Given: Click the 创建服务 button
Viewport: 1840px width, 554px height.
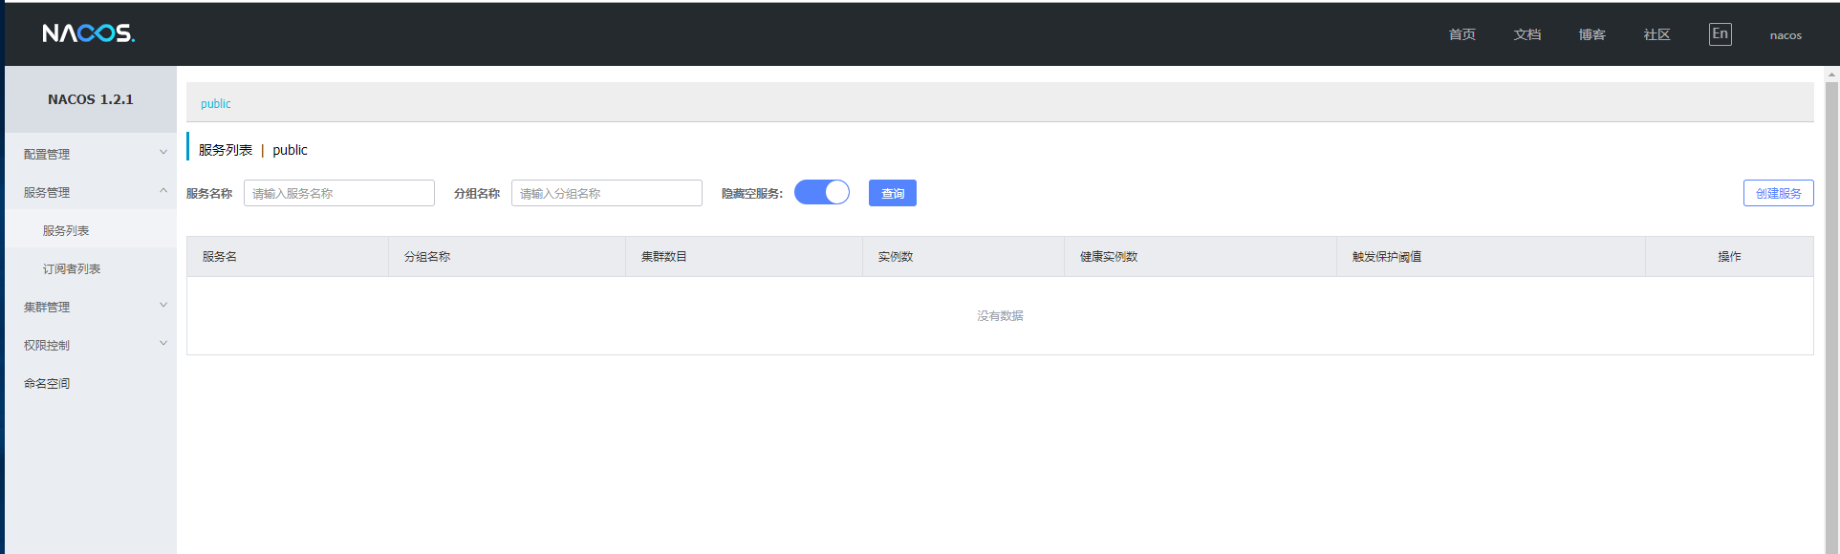Looking at the screenshot, I should pos(1778,193).
